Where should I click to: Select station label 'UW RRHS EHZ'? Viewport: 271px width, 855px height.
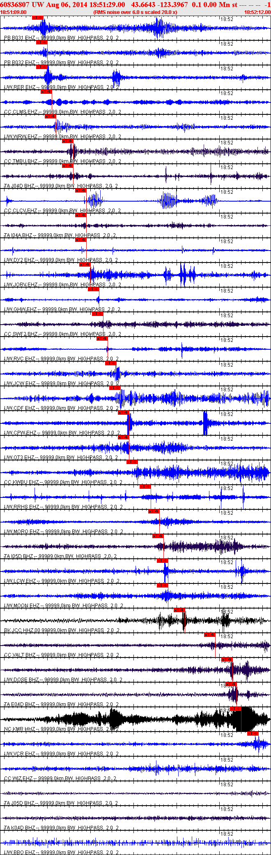point(22,507)
